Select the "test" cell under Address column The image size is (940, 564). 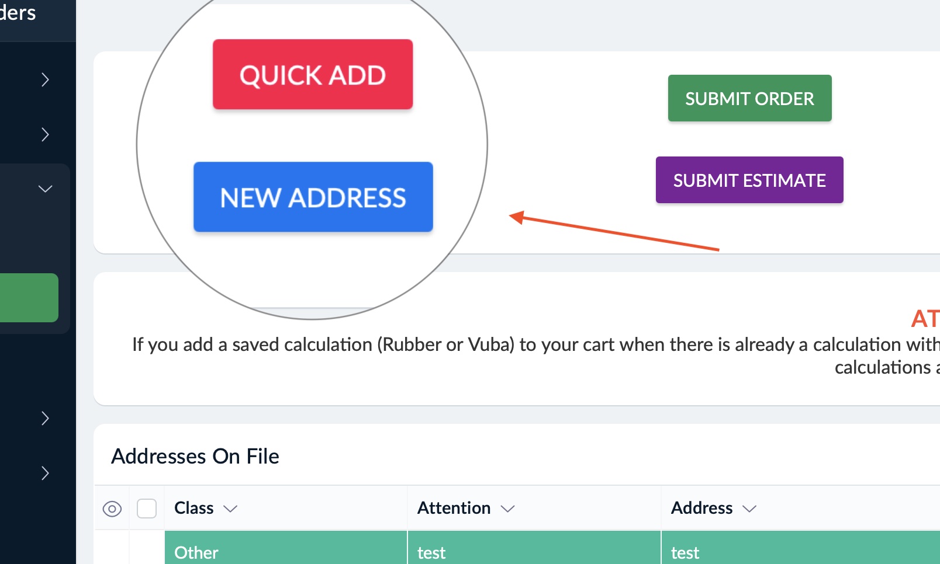(685, 552)
